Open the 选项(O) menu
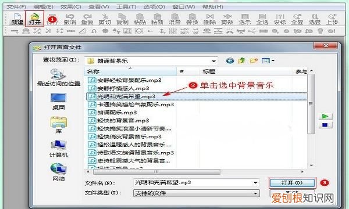Image resolution: width=349 pixels, height=209 pixels. 154,7
